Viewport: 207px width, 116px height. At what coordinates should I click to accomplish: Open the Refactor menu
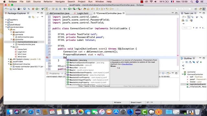[48, 2]
